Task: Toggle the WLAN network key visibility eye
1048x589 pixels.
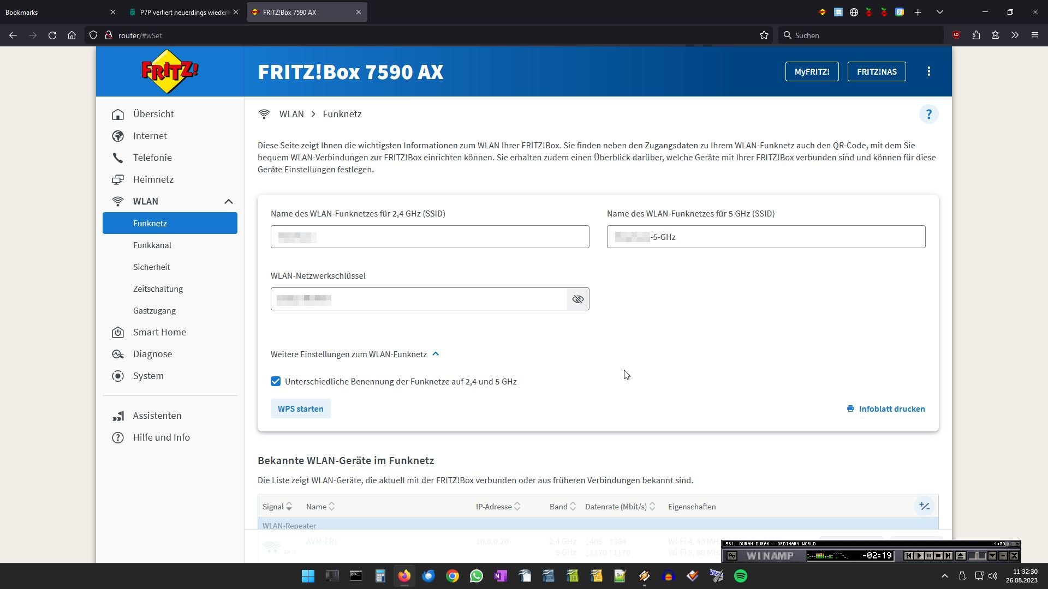Action: tap(578, 299)
